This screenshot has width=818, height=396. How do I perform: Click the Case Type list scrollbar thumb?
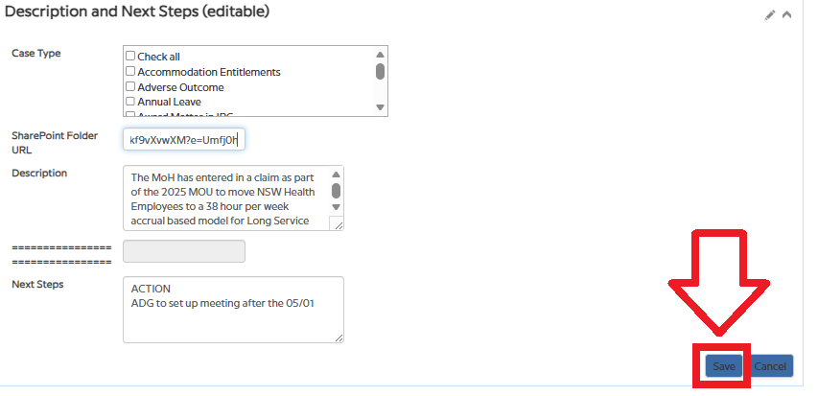pyautogui.click(x=380, y=71)
